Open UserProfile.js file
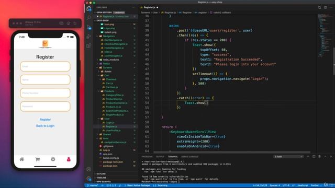This screenshot has height=188, width=335. point(113,131)
